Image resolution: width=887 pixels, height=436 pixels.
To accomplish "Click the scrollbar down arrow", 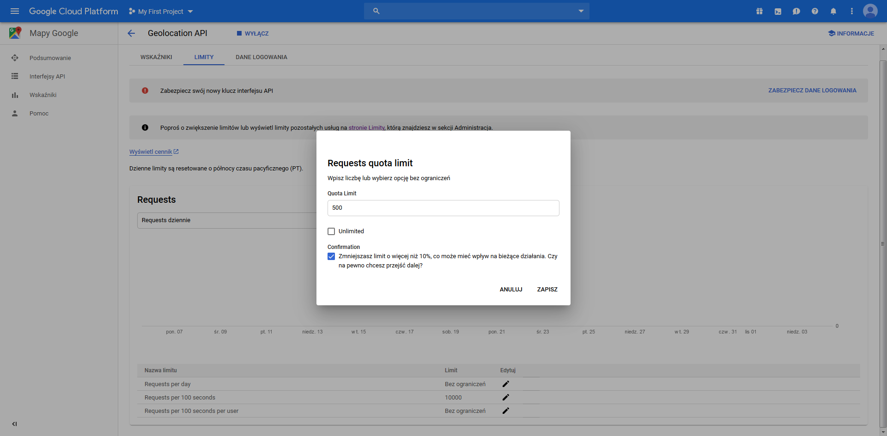I will pyautogui.click(x=883, y=432).
